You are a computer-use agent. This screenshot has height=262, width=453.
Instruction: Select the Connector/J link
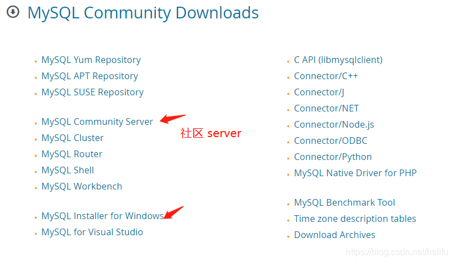(x=319, y=92)
